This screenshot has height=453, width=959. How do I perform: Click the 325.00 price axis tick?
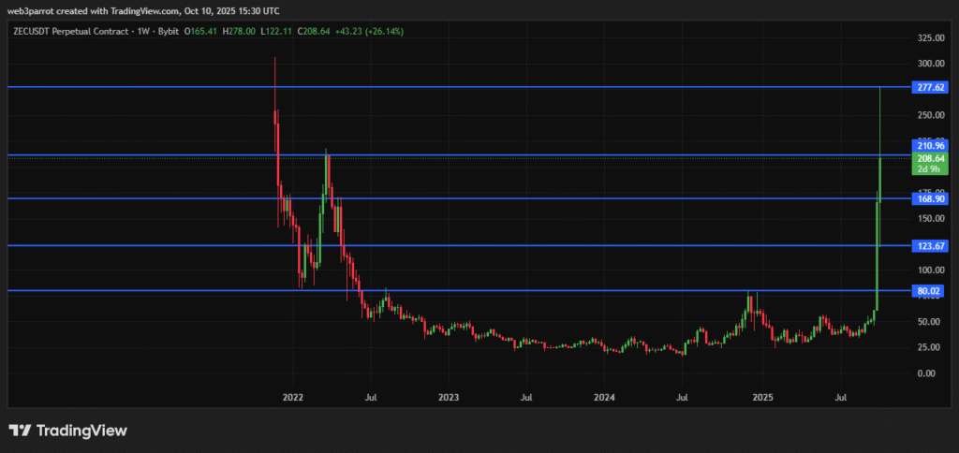click(x=930, y=38)
